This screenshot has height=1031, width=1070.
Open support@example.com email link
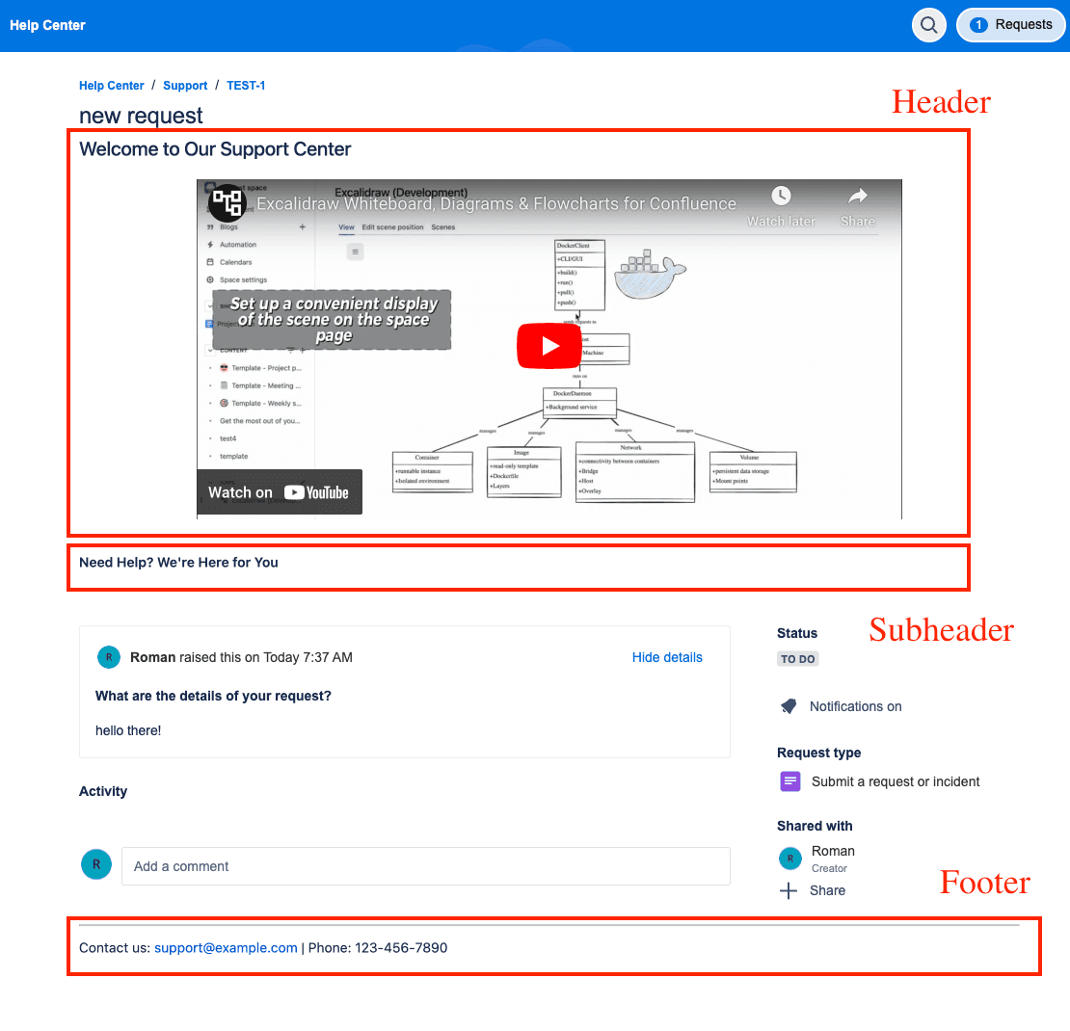tap(226, 948)
